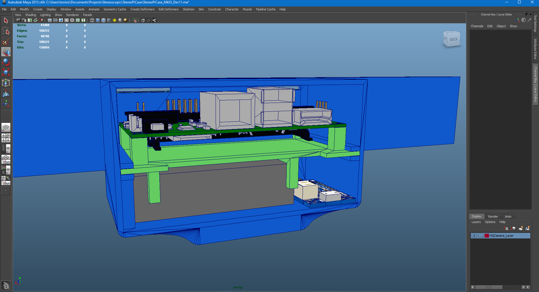Switch to the Render tab in Layer Editor
The image size is (539, 292).
(493, 217)
